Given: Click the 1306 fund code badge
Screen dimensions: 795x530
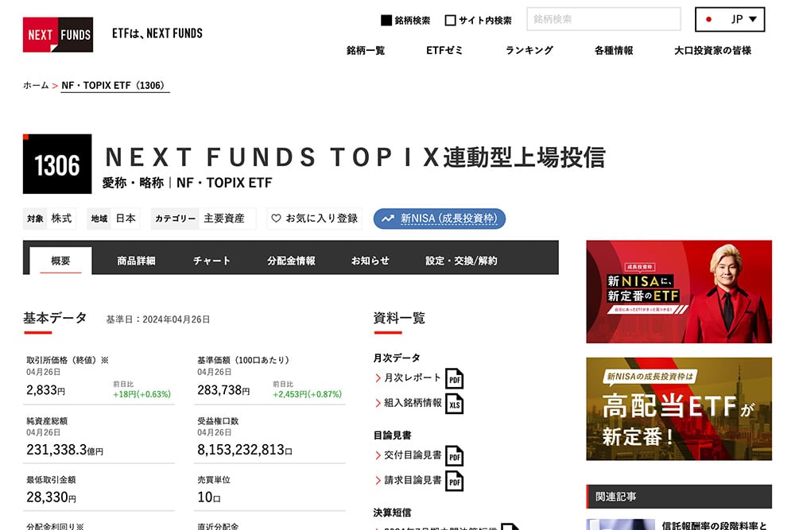Looking at the screenshot, I should coord(57,164).
